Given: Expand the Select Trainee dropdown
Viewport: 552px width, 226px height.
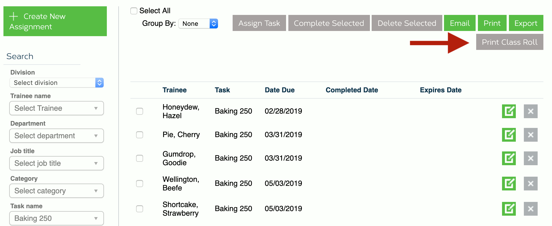Looking at the screenshot, I should [x=57, y=108].
